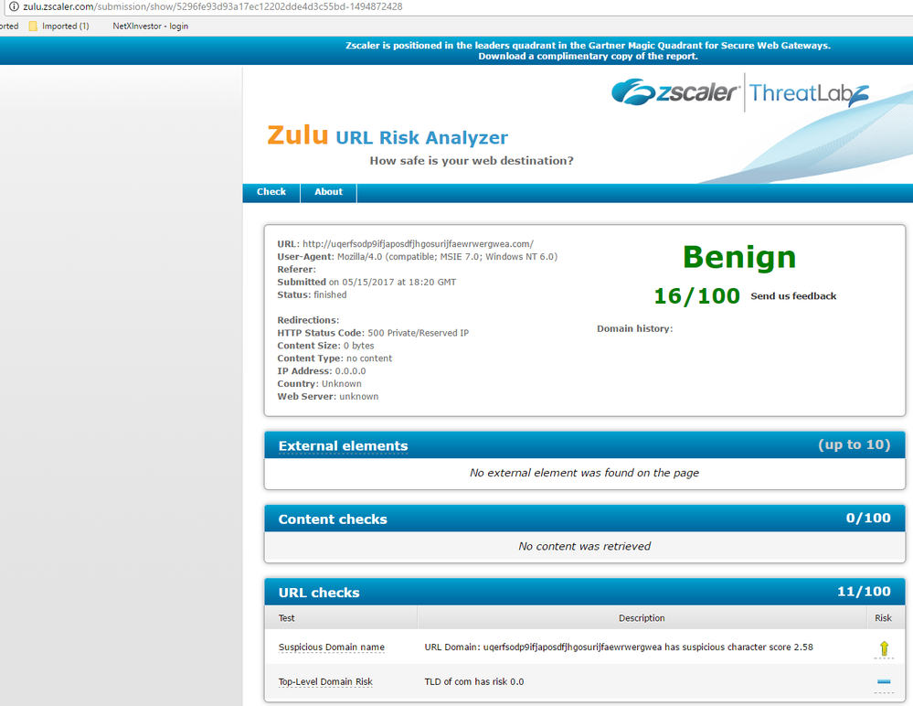
Task: Click the Description column header
Action: click(x=642, y=618)
